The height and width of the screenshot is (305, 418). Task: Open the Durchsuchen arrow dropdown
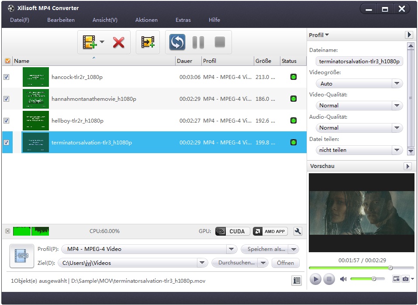click(x=263, y=263)
